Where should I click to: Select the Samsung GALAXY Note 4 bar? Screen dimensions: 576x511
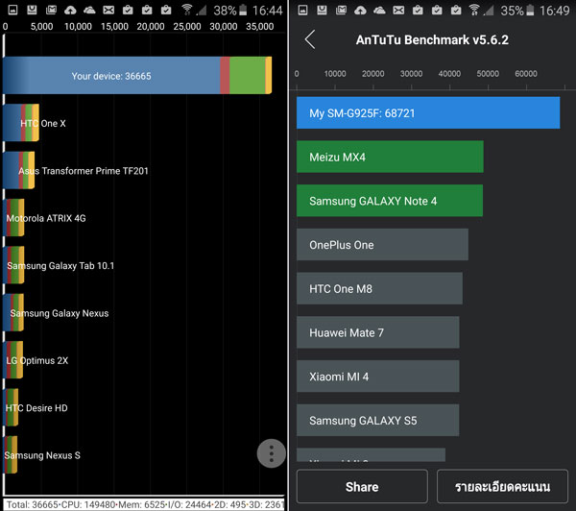point(389,201)
